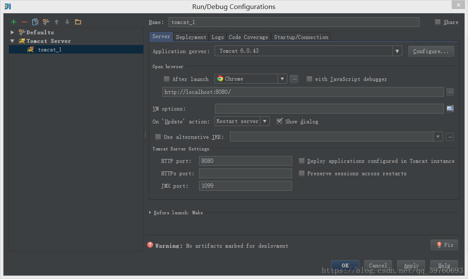Add a new configuration with plus icon
Viewport: 468px width, 279px height.
click(14, 22)
